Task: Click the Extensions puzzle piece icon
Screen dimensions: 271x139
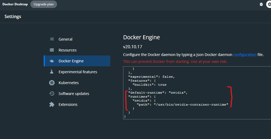Action: pos(52,105)
